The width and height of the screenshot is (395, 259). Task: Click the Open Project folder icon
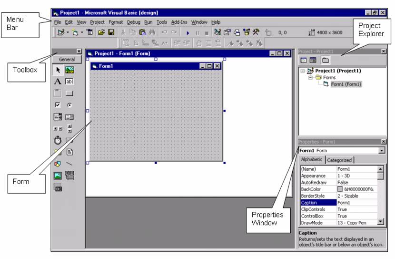(101, 32)
